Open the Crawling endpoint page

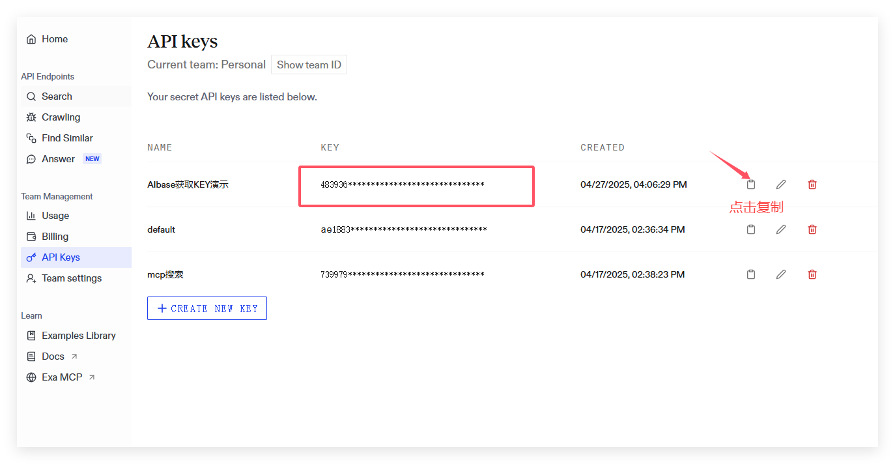click(61, 117)
